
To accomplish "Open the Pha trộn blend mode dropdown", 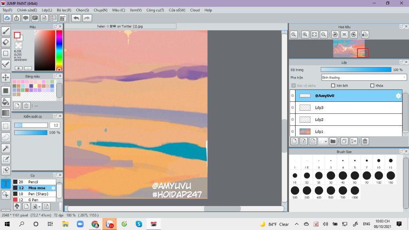I will 364,77.
